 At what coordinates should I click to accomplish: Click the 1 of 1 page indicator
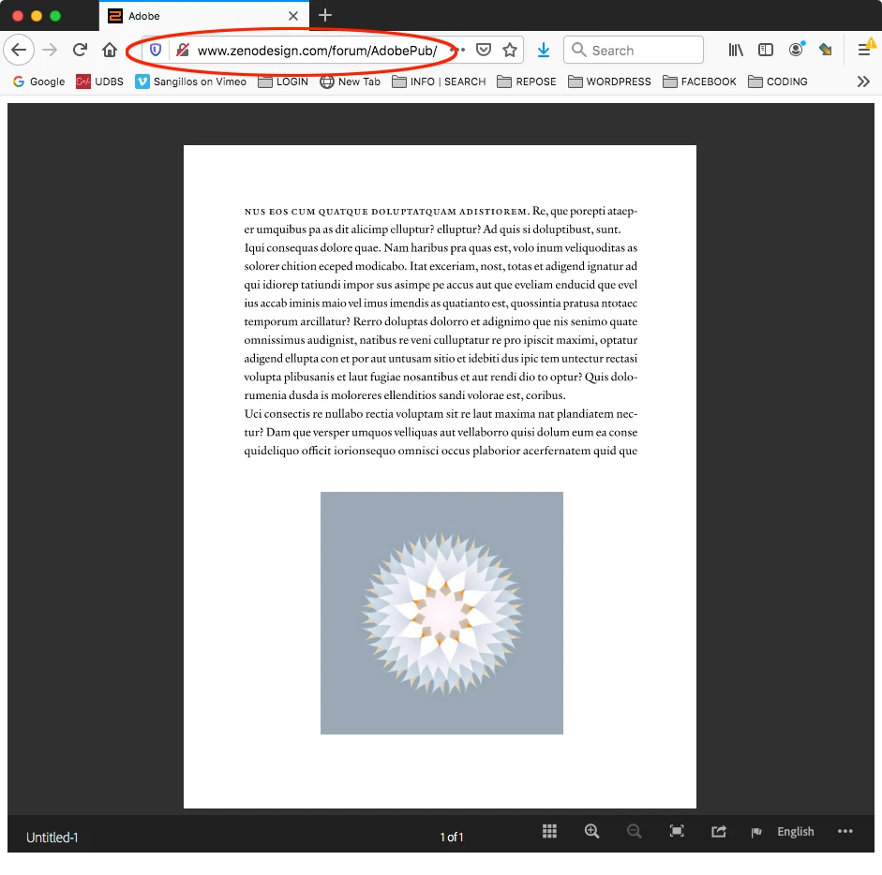[452, 837]
